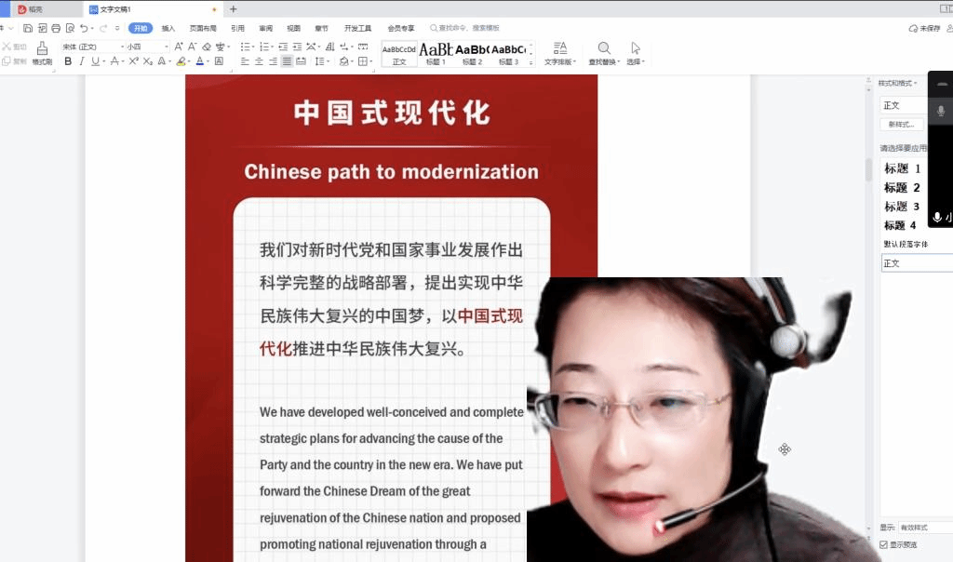Open the 显示 有效样式 dropdown
This screenshot has height=562, width=953.
point(924,528)
